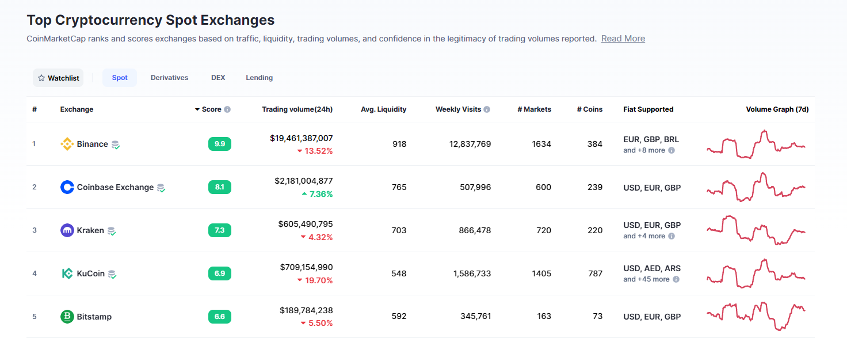Open the Binance exchange name link
Viewport: 847px width, 342px height.
93,144
